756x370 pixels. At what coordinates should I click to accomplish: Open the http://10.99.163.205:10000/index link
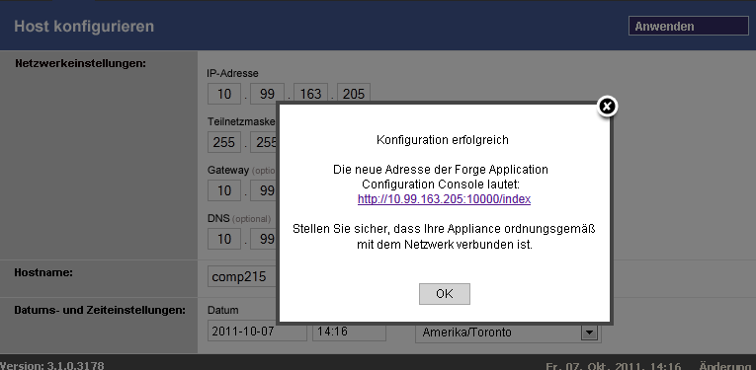[444, 199]
